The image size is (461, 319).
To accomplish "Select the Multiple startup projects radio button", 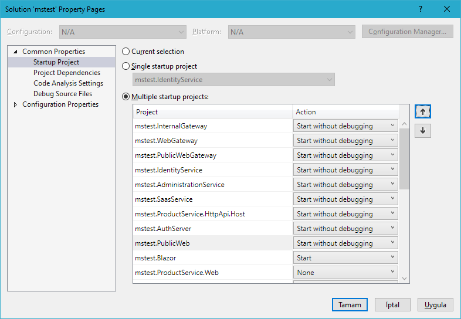I will coord(126,97).
